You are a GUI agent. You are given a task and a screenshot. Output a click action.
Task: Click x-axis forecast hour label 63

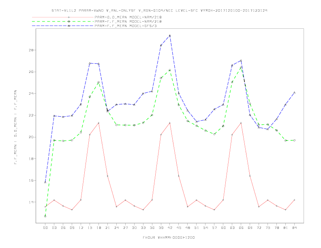pos(232,228)
